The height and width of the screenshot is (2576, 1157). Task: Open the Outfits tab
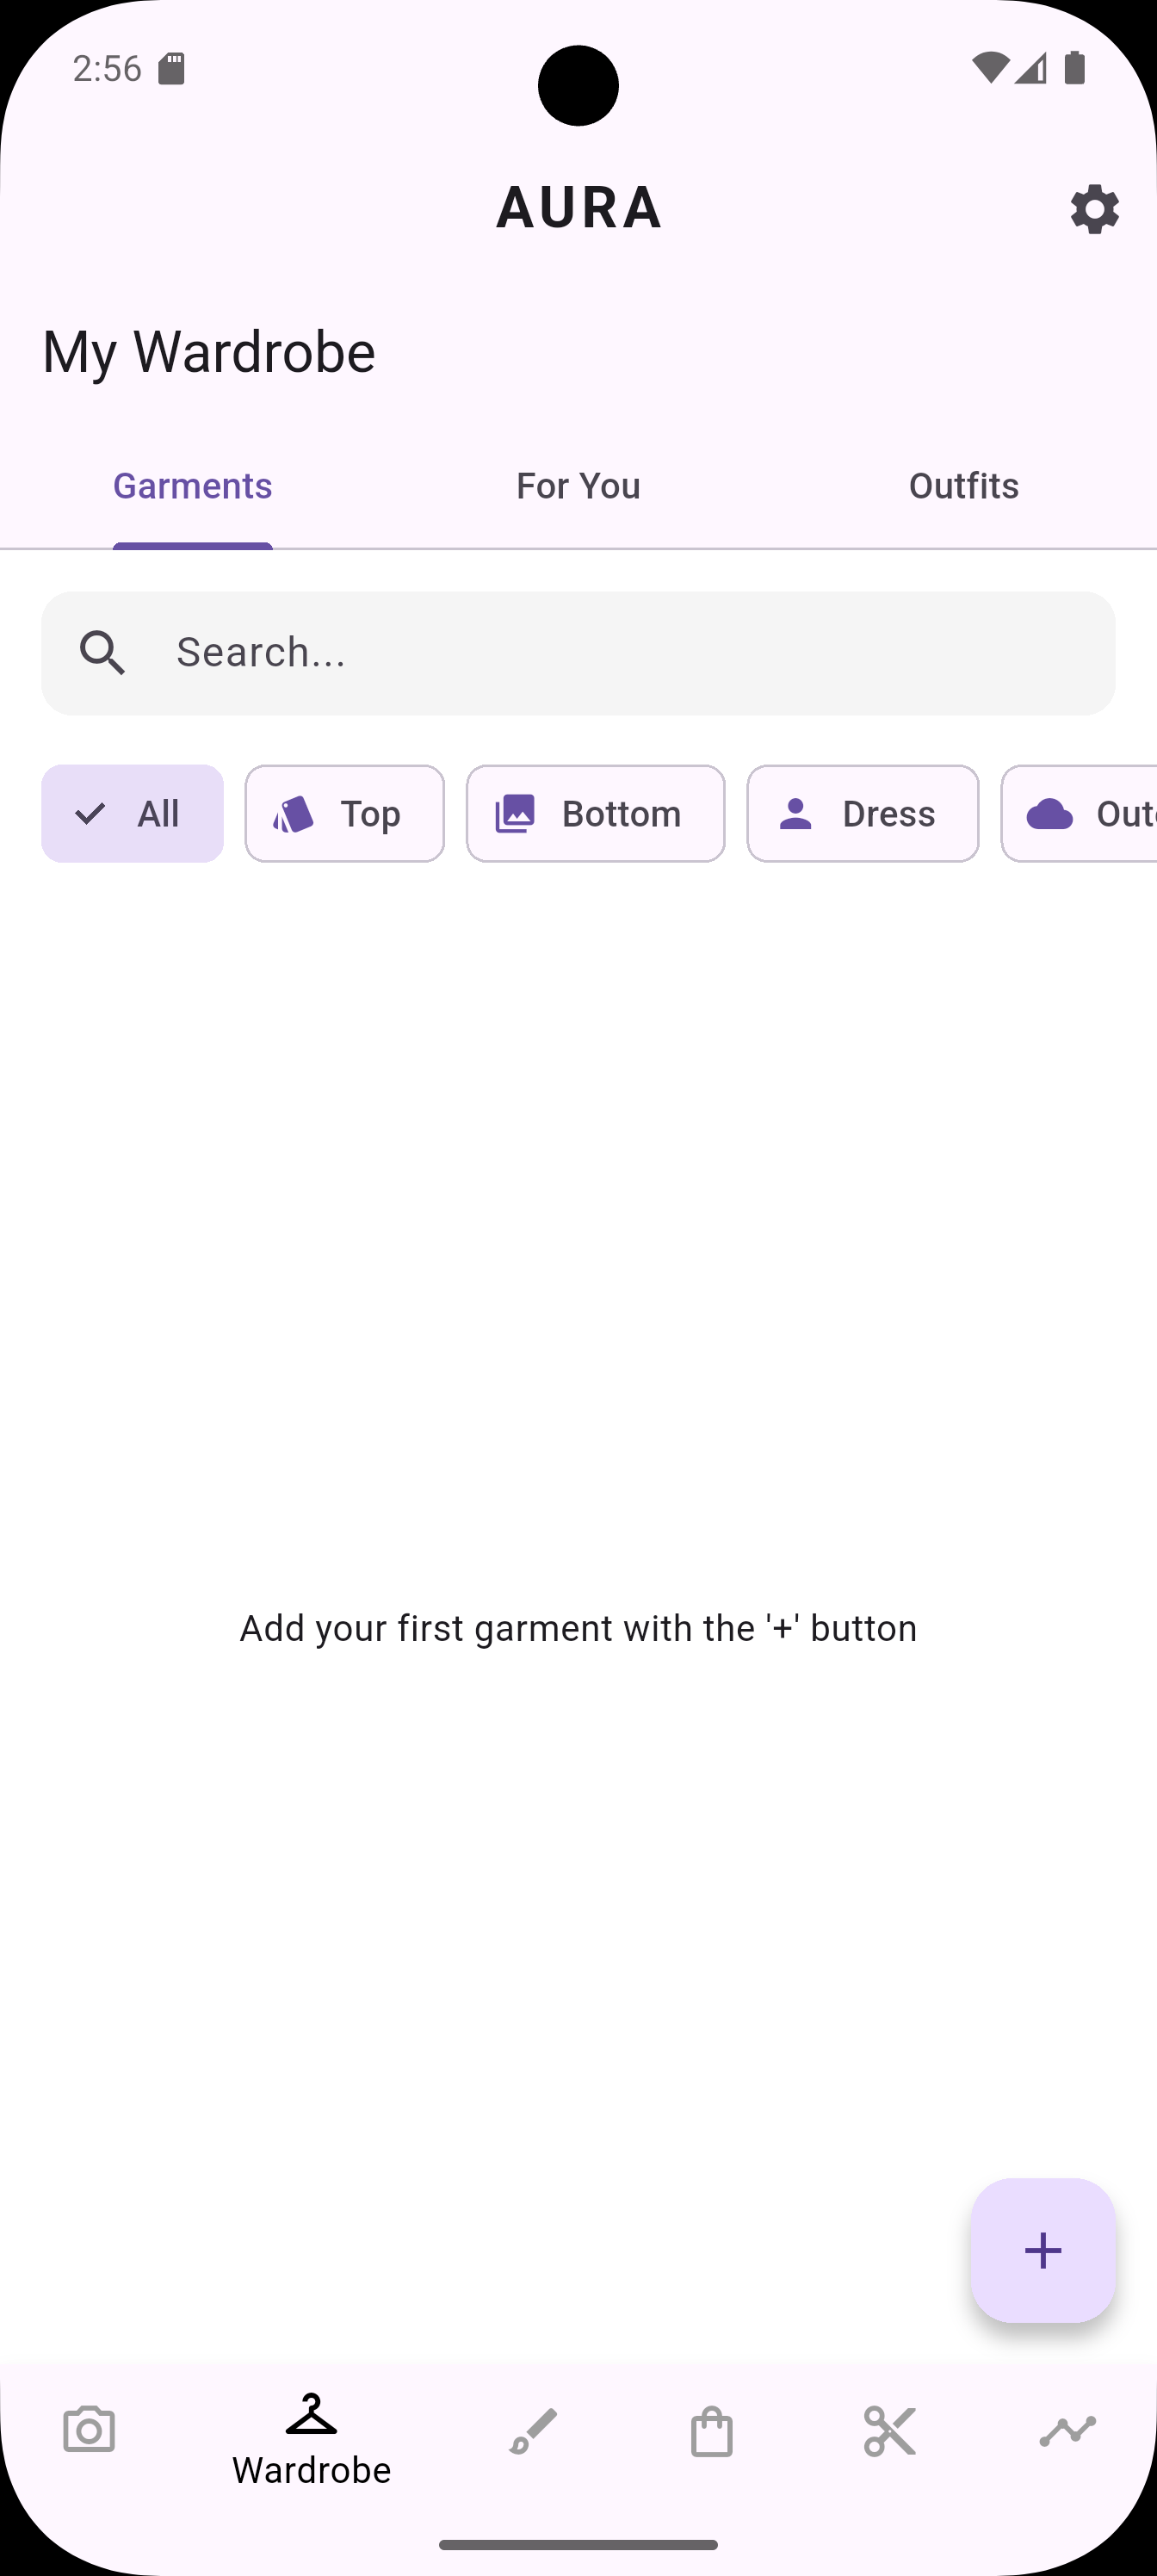click(x=963, y=486)
